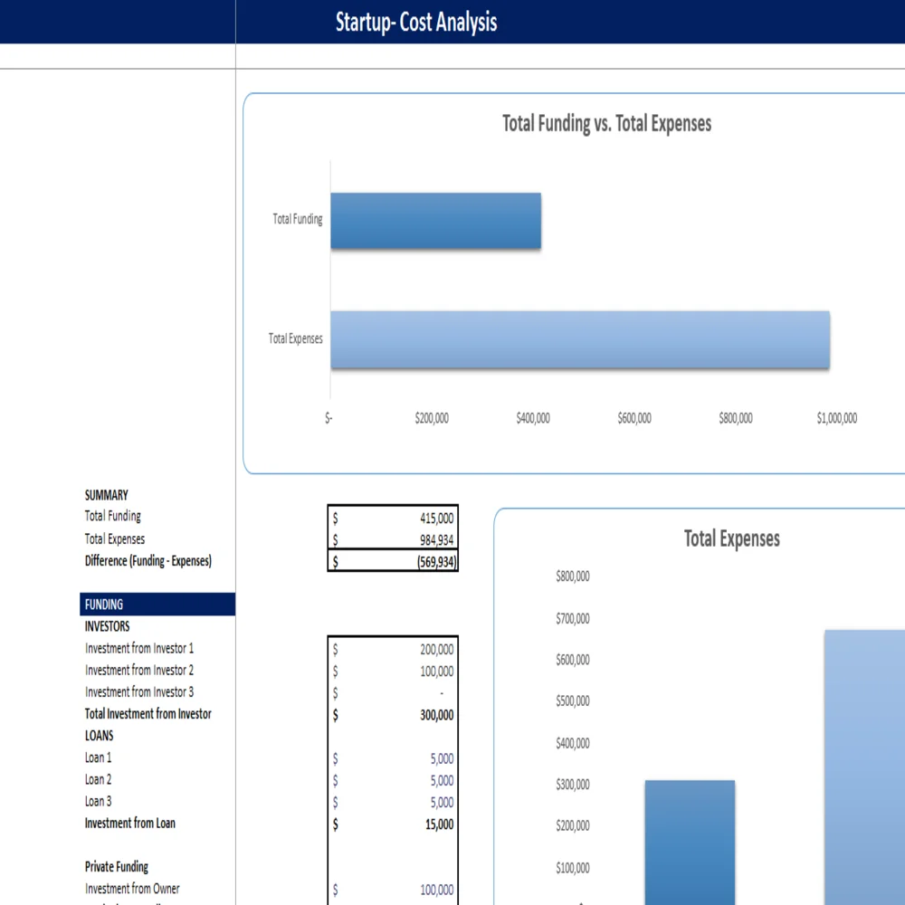
Task: Select the highlighted FUNDING section header
Action: click(x=102, y=604)
